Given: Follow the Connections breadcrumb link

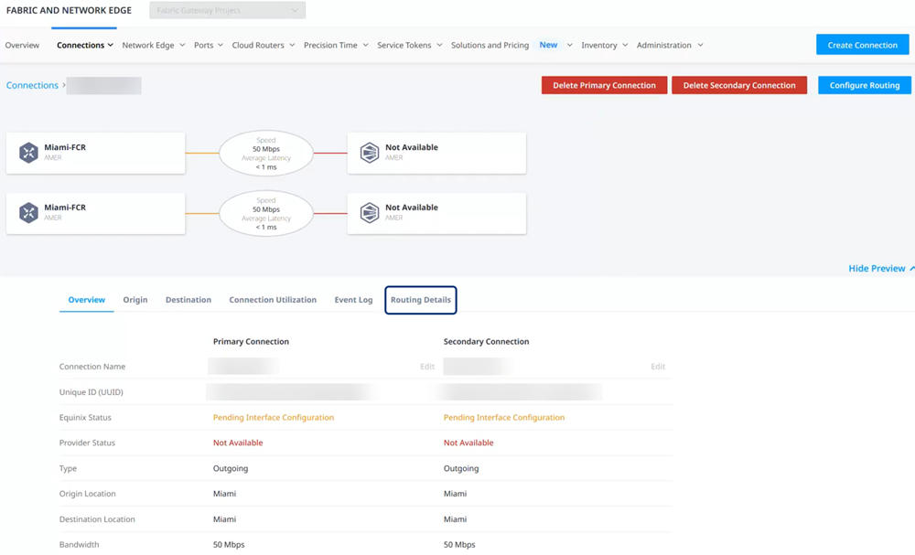Looking at the screenshot, I should tap(32, 85).
